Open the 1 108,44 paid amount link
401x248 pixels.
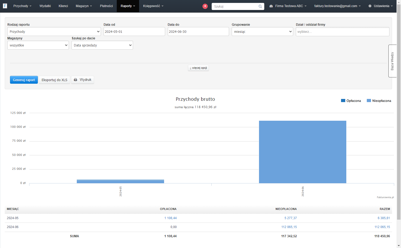coord(171,218)
